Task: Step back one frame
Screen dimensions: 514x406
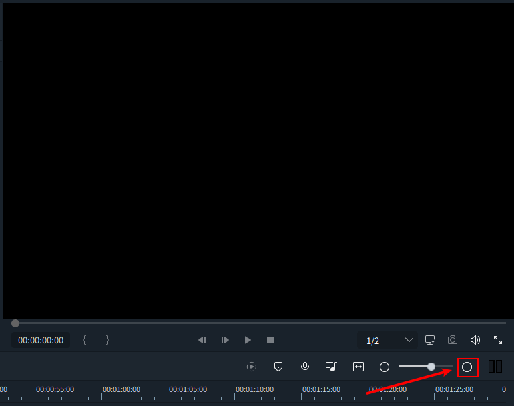Action: 202,340
